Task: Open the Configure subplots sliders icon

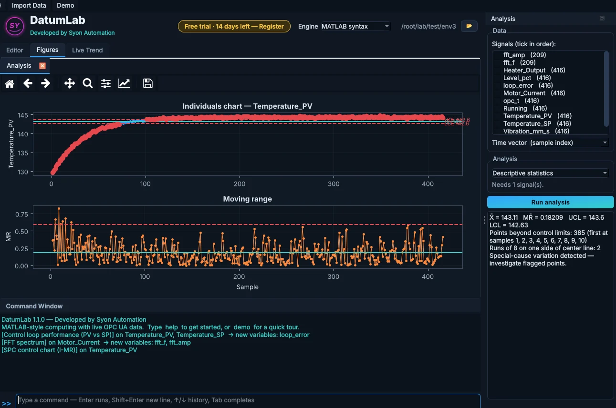Action: [106, 83]
